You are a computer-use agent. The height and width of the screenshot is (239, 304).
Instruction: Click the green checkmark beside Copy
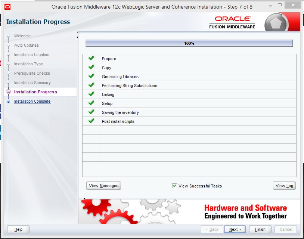click(91, 67)
